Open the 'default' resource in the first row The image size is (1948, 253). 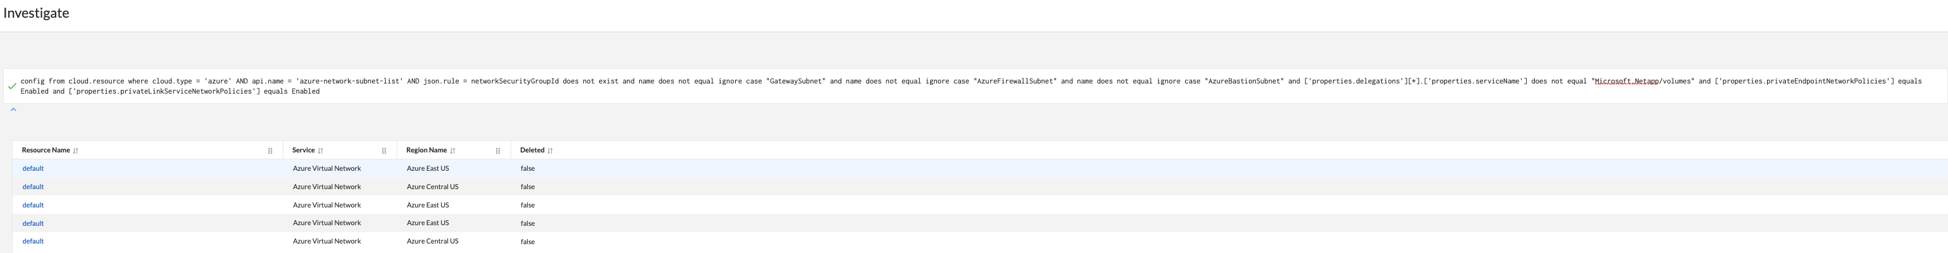[x=34, y=168]
